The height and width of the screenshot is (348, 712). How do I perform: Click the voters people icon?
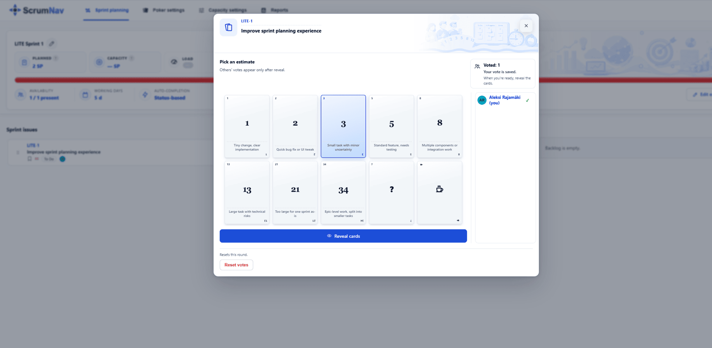[x=478, y=66]
